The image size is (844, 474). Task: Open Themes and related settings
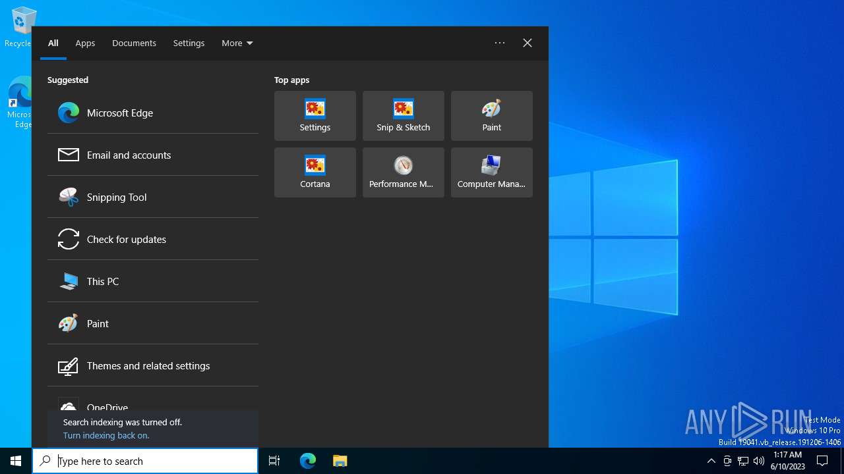(153, 365)
